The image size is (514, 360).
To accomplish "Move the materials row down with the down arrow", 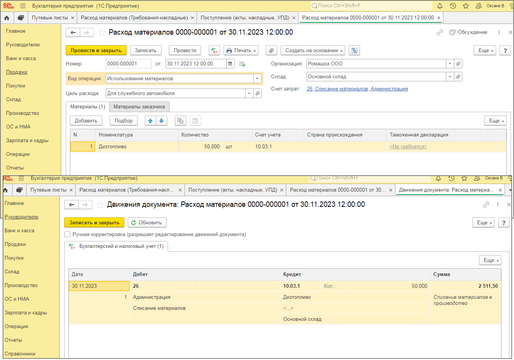I will click(x=162, y=121).
